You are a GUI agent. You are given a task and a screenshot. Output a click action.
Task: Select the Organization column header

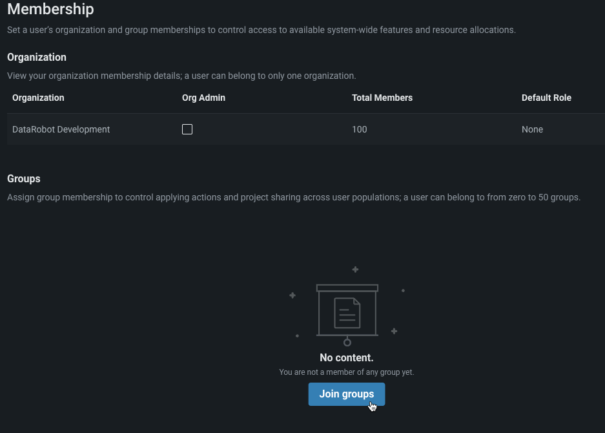(38, 98)
